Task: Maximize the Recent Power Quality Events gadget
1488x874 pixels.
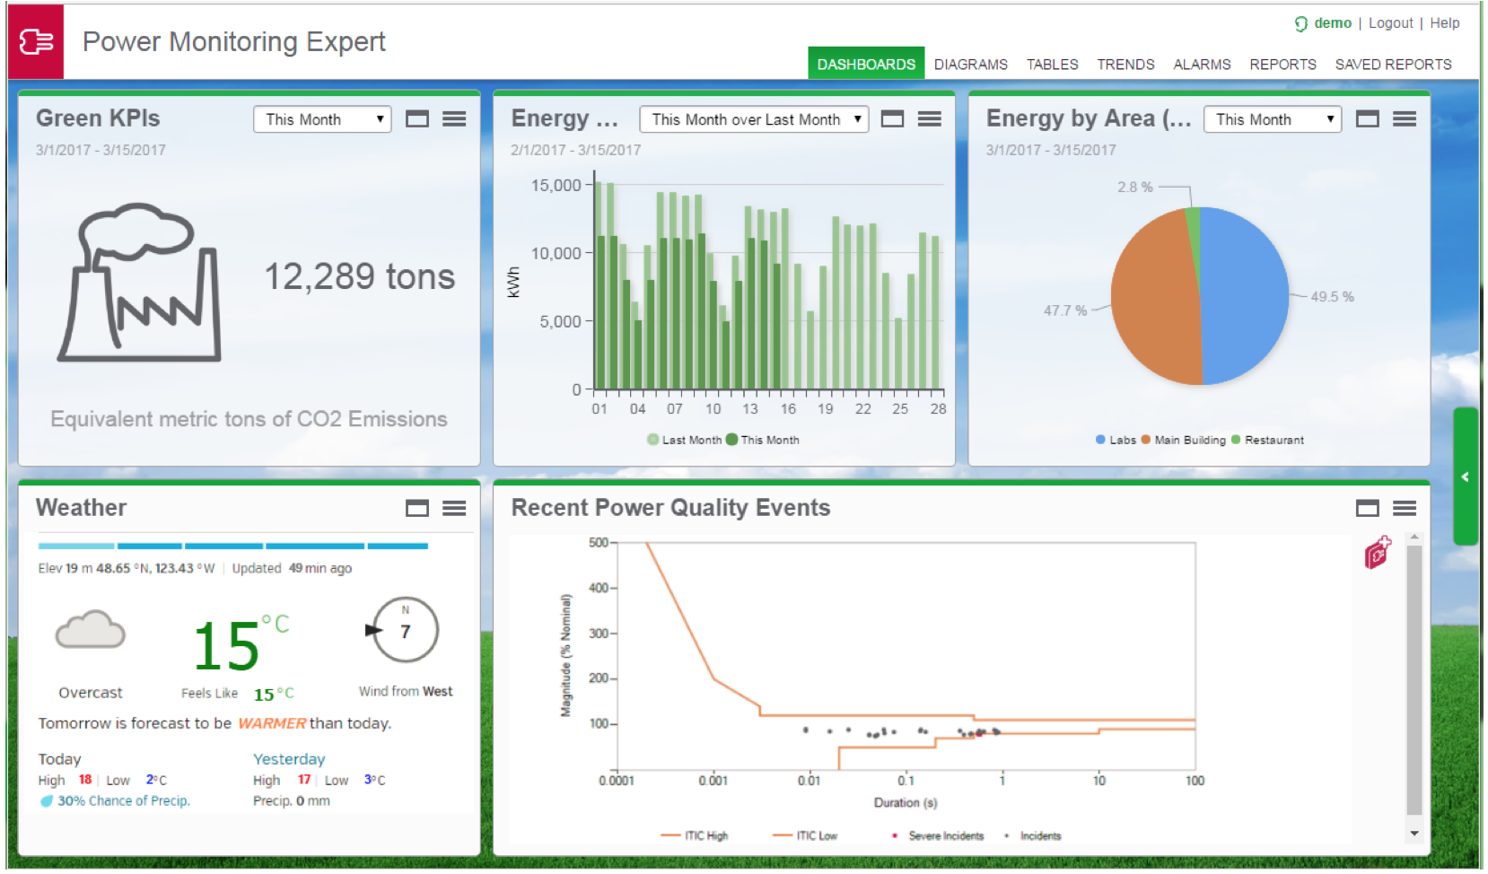Action: [x=1367, y=509]
